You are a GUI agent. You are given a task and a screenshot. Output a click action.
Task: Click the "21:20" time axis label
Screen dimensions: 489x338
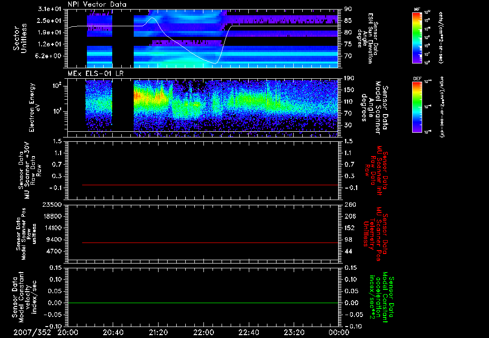pos(158,332)
